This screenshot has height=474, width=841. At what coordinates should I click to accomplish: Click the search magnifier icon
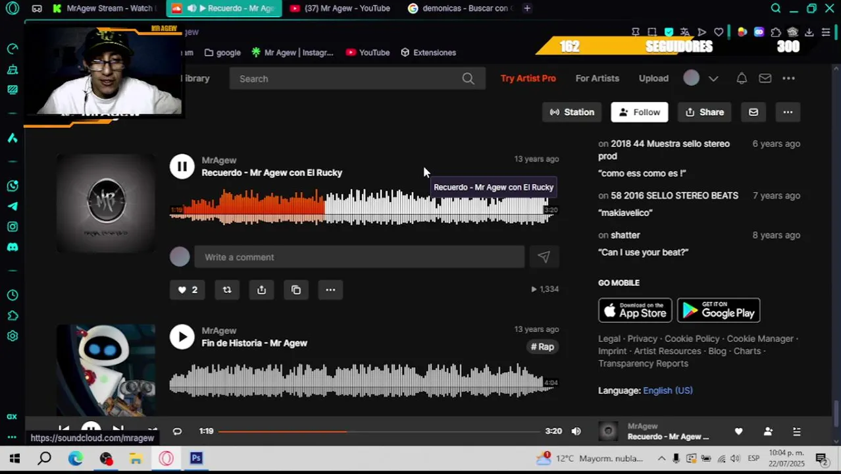(468, 78)
